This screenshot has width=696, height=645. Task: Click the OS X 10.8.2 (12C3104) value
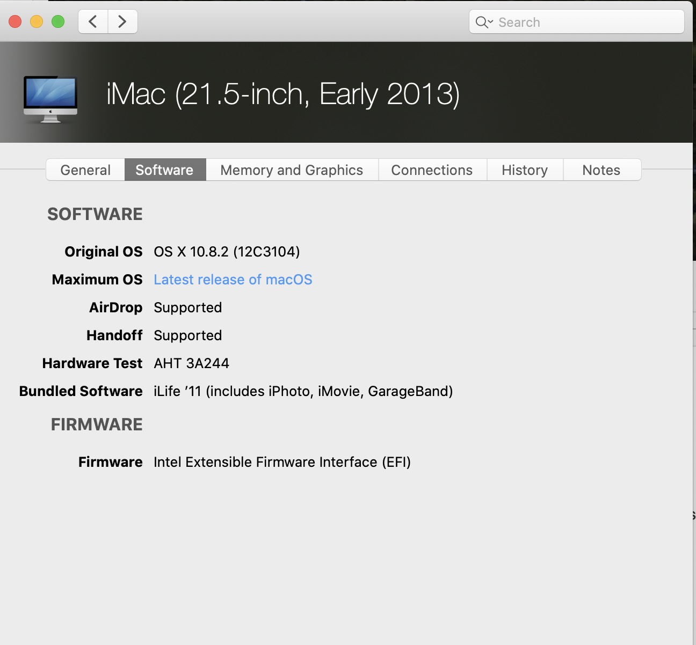click(x=227, y=252)
